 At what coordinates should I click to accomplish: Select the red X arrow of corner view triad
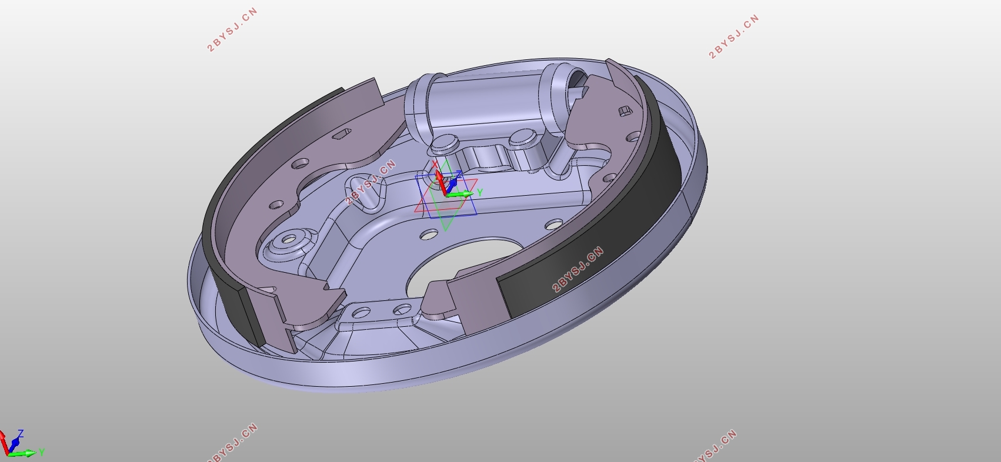(x=4, y=442)
